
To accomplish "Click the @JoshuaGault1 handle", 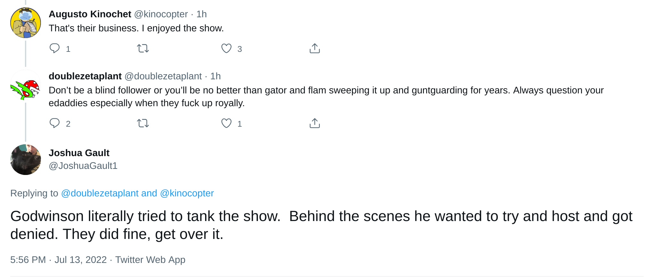I will point(83,166).
